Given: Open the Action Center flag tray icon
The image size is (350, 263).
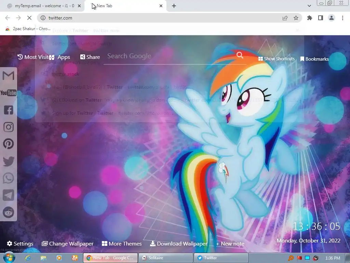Looking at the screenshot, I should click(299, 258).
